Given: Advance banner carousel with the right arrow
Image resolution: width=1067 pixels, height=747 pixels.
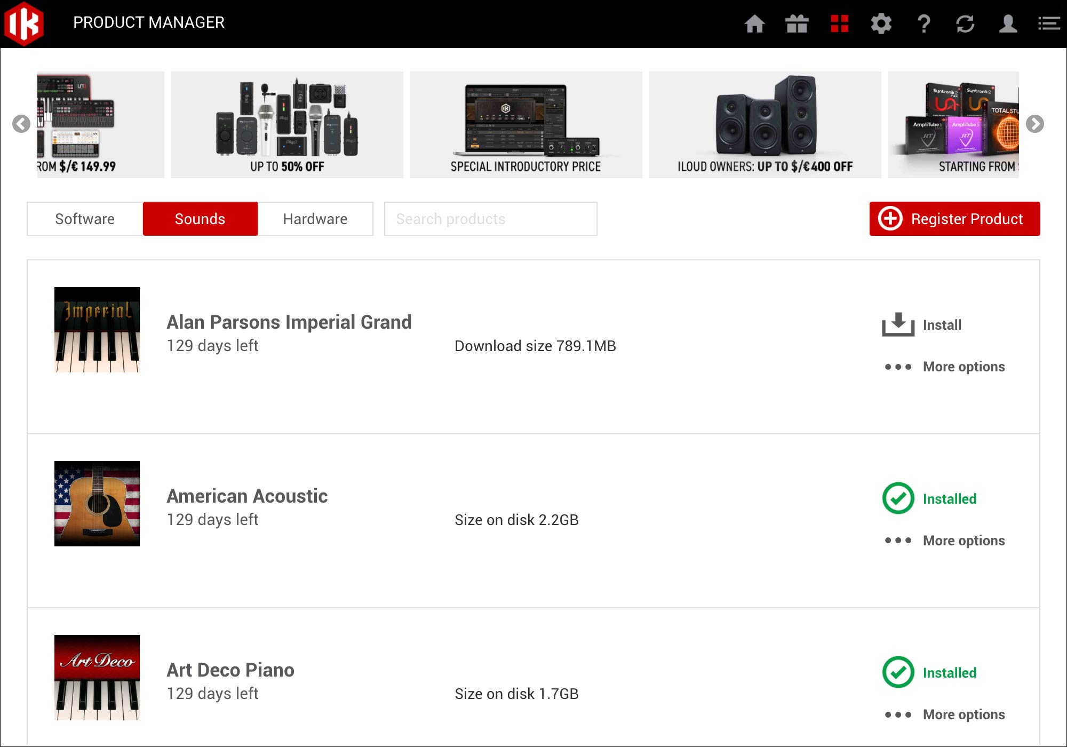Looking at the screenshot, I should click(x=1034, y=124).
